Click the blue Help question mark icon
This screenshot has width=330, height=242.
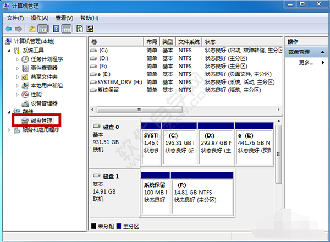point(56,29)
